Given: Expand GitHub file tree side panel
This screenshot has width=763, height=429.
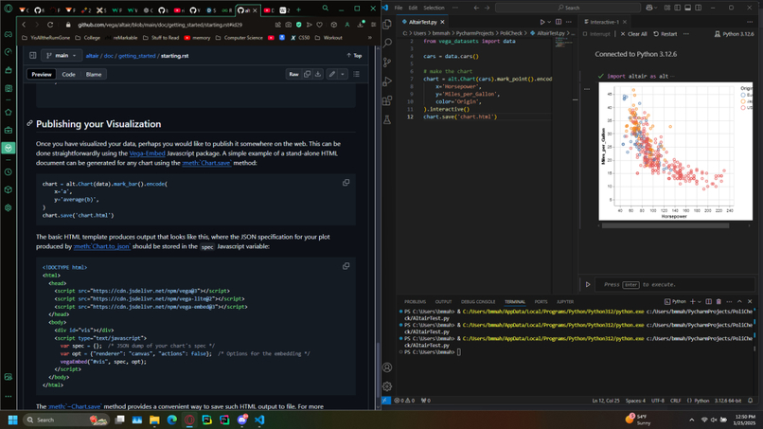Looking at the screenshot, I should pos(32,56).
